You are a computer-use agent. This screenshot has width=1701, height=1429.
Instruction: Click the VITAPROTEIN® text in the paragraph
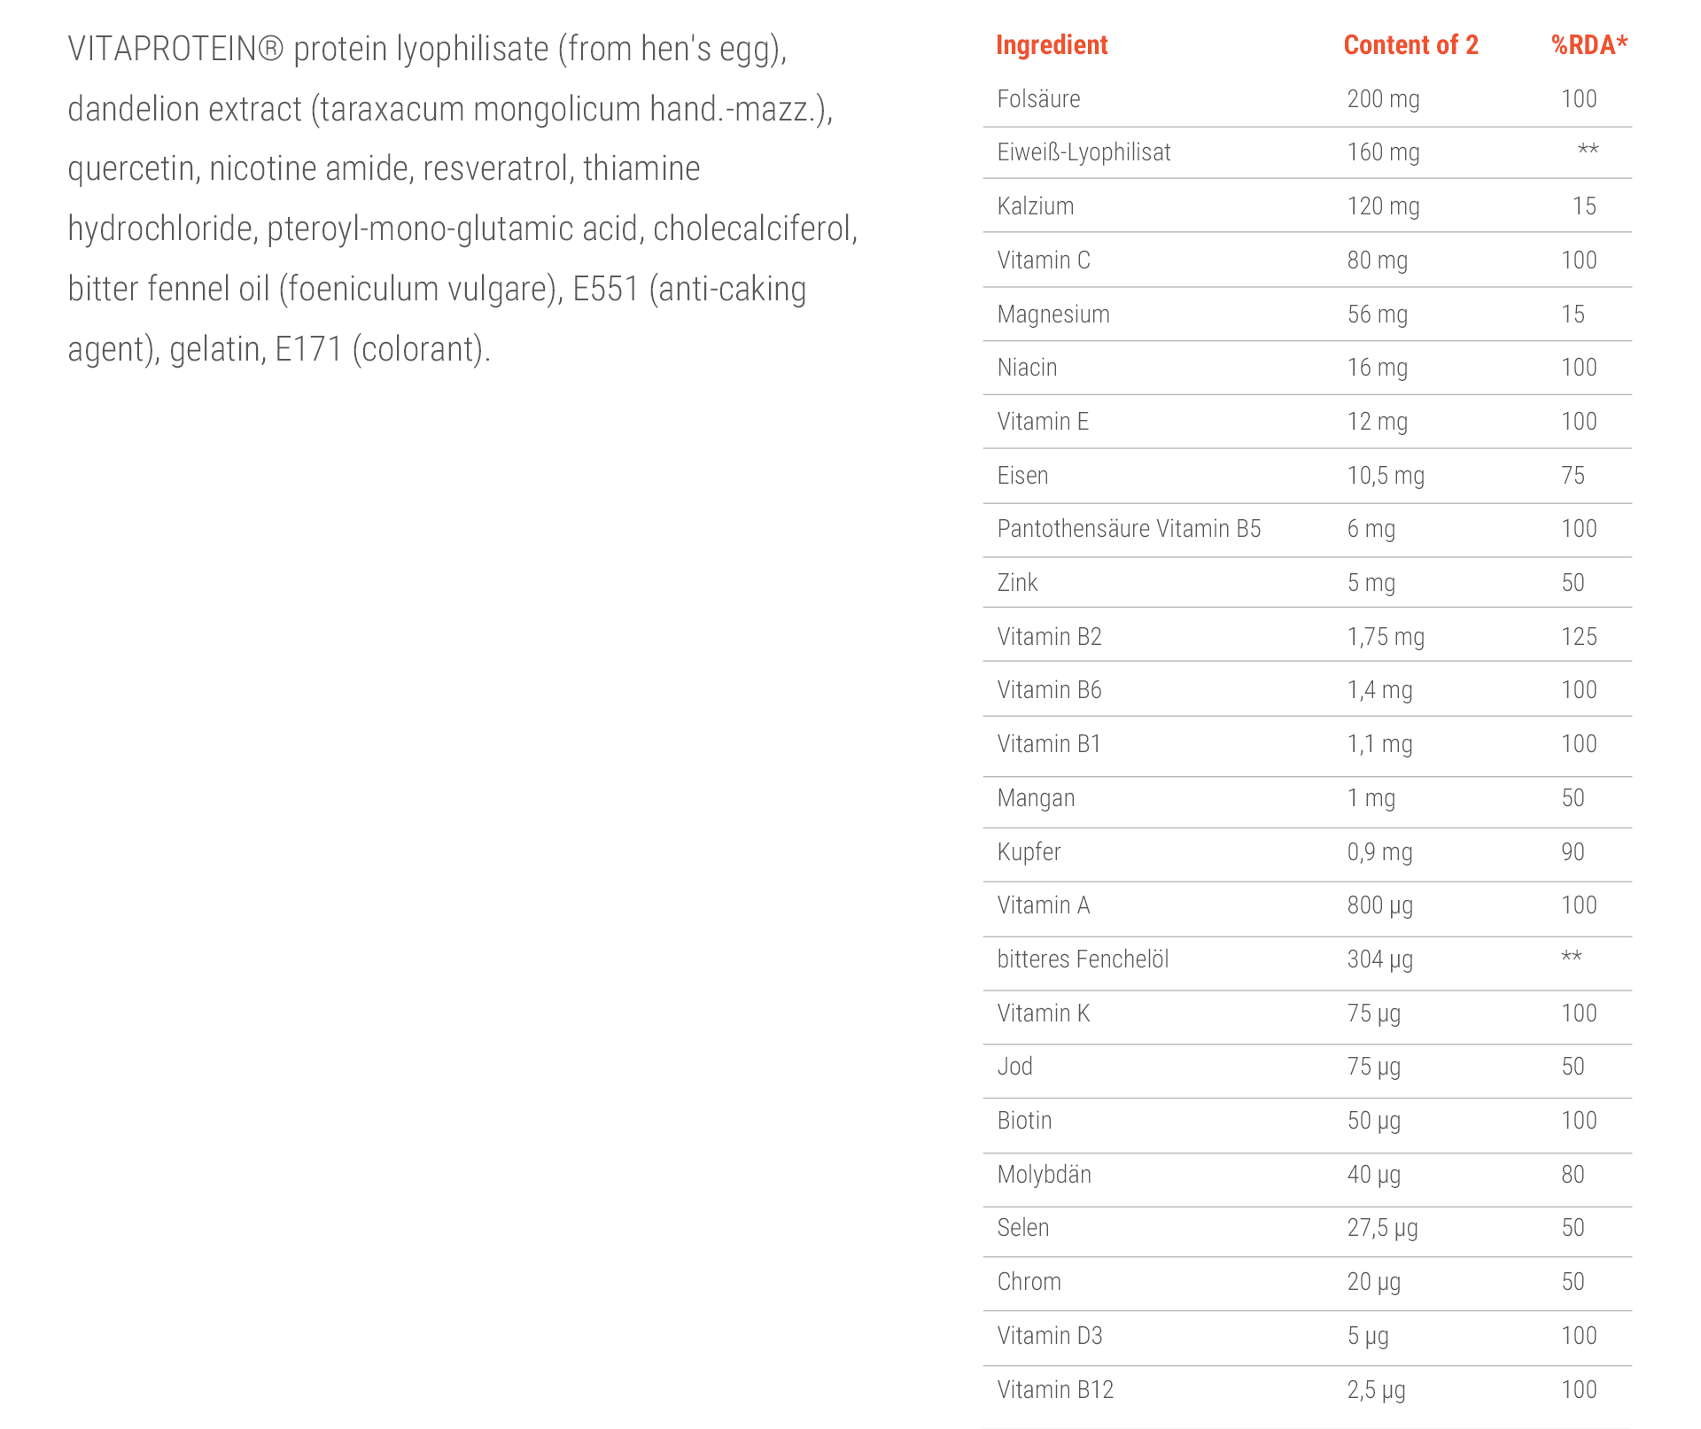coord(175,50)
